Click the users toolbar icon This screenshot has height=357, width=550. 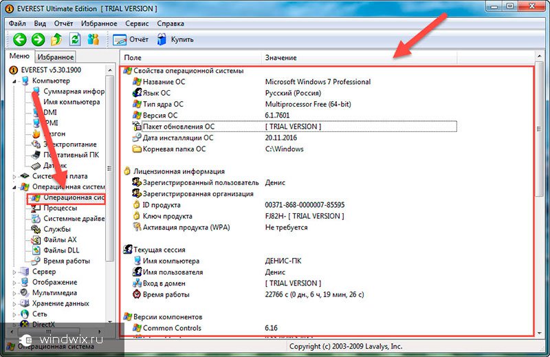[93, 39]
